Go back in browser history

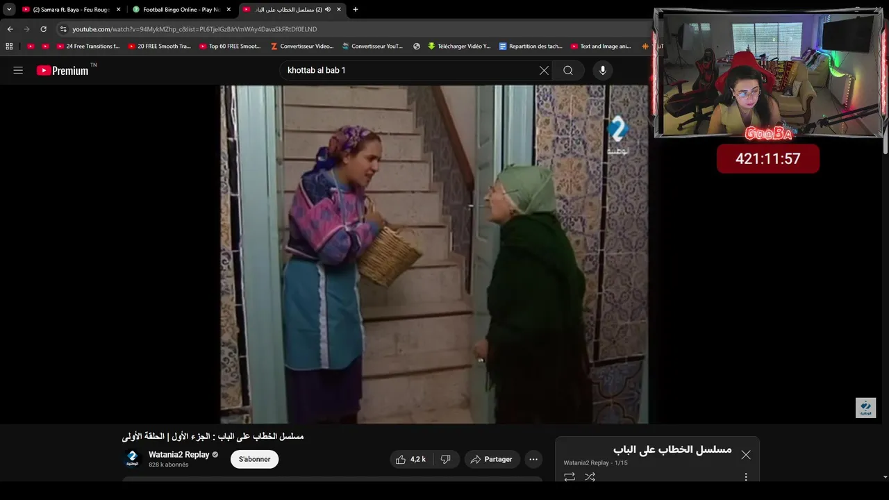tap(10, 29)
